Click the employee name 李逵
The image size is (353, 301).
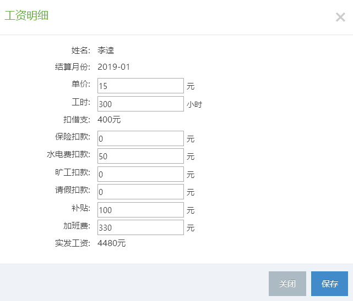coord(106,51)
